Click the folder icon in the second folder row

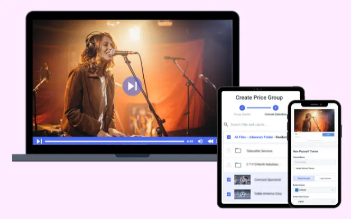pos(238,165)
